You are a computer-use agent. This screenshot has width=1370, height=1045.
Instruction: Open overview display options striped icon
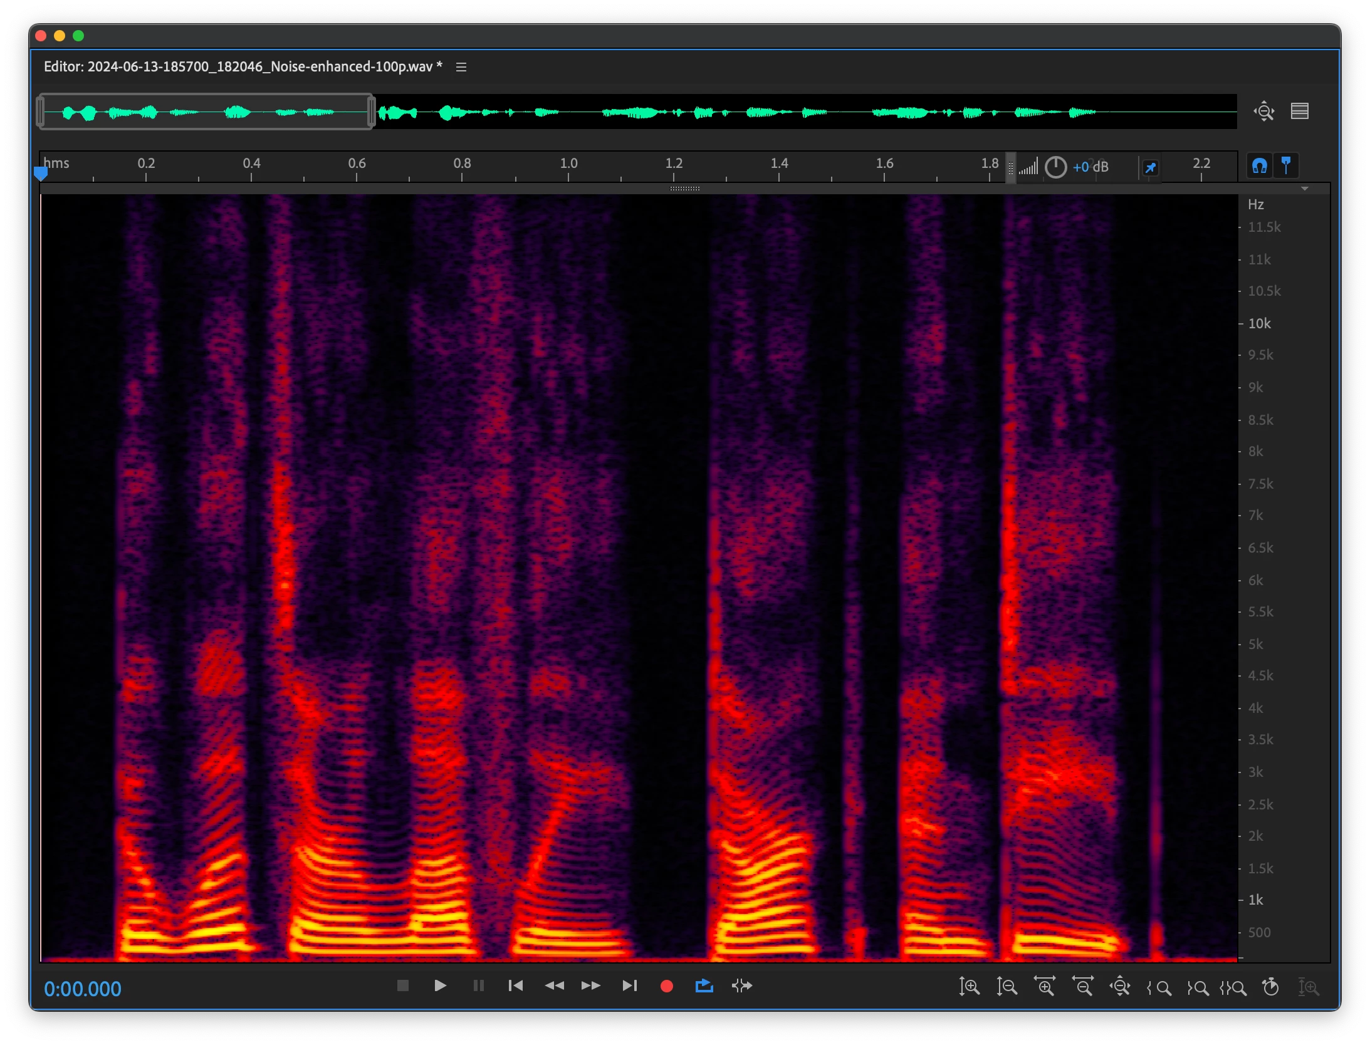point(1299,112)
